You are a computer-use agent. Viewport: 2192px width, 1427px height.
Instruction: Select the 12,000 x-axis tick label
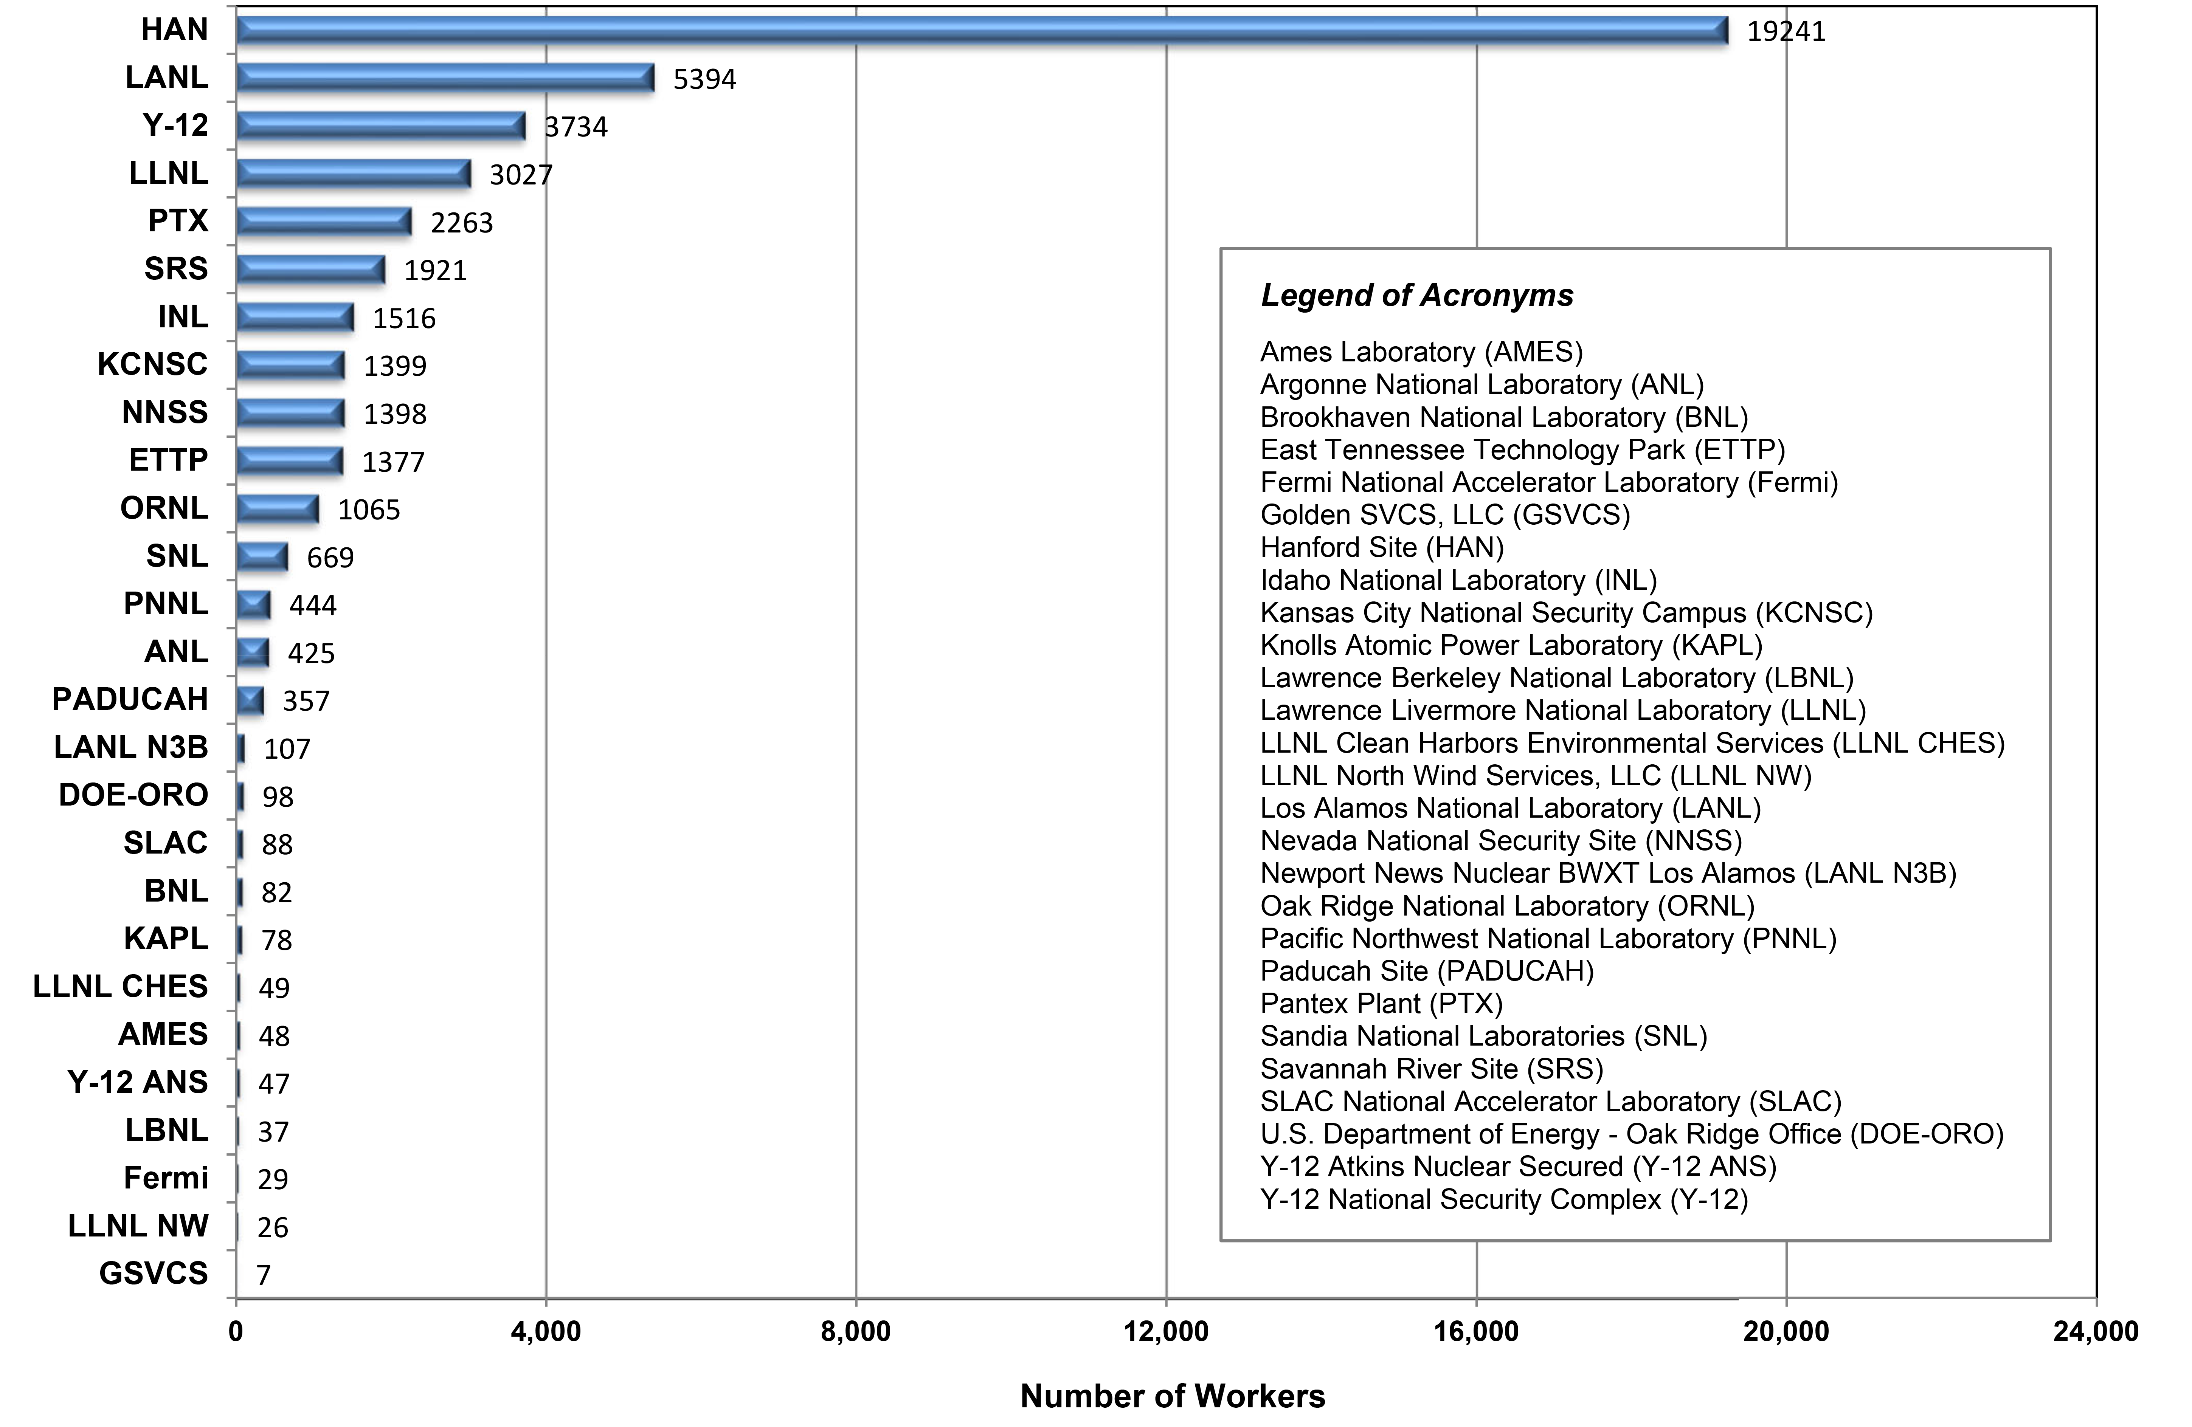pos(1167,1332)
